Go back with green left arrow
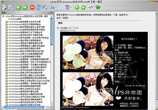The image size is (158, 110). tap(18, 7)
